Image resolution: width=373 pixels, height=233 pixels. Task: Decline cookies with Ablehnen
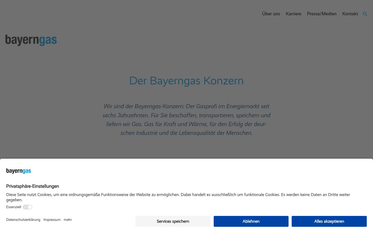coord(251,221)
